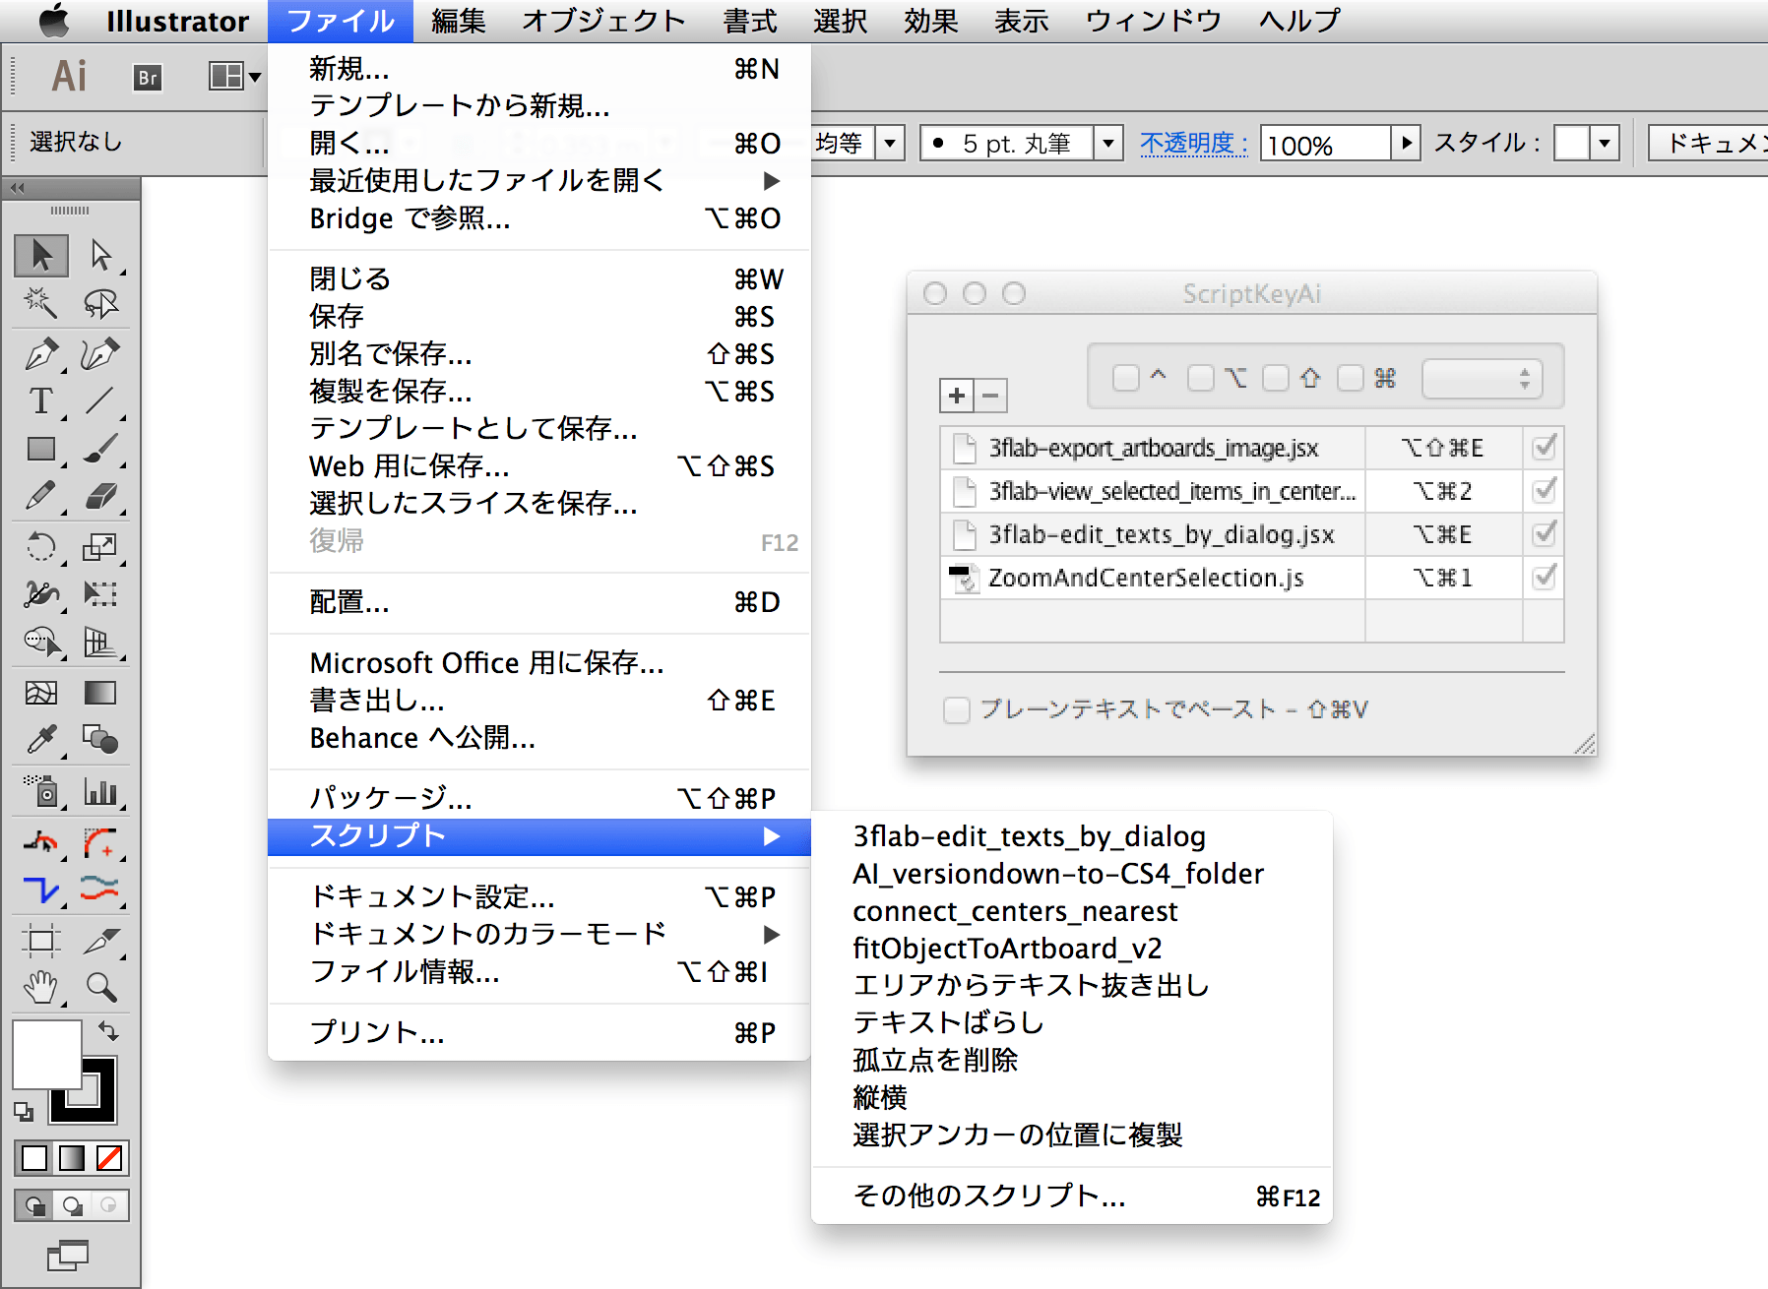
Task: Enable paste as plain text checkbox
Action: click(956, 709)
